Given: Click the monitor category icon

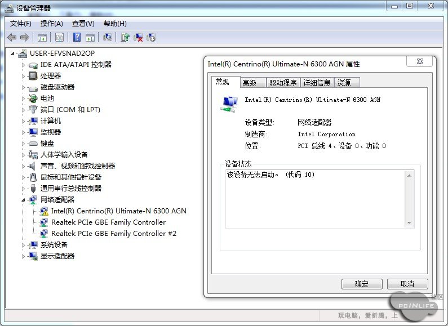Looking at the screenshot, I should [33, 132].
